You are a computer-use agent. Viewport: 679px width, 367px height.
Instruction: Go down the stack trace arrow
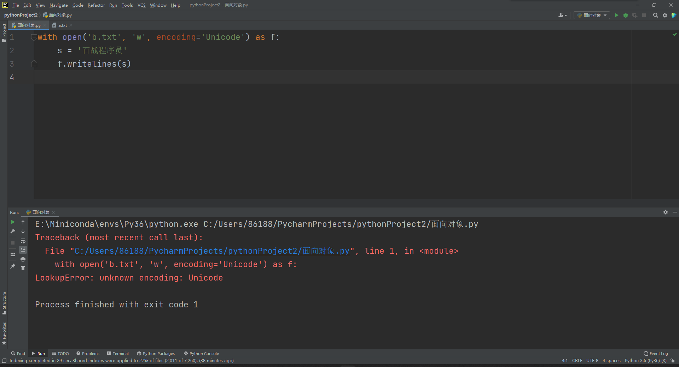(23, 231)
